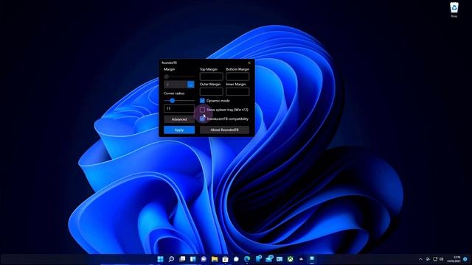This screenshot has height=265, width=472.
Task: Open the Recycle Bin on the desktop
Action: pyautogui.click(x=454, y=10)
